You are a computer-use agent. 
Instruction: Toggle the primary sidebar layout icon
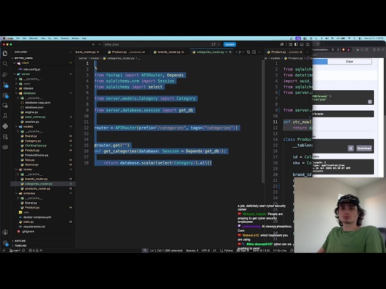(296, 45)
